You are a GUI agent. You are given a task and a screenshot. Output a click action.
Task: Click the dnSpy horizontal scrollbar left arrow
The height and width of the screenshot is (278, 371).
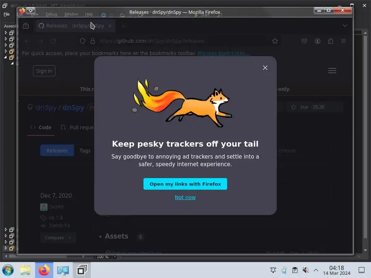(6, 256)
